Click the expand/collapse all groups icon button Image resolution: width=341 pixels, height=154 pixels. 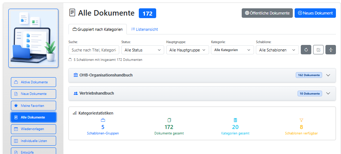coord(331,50)
